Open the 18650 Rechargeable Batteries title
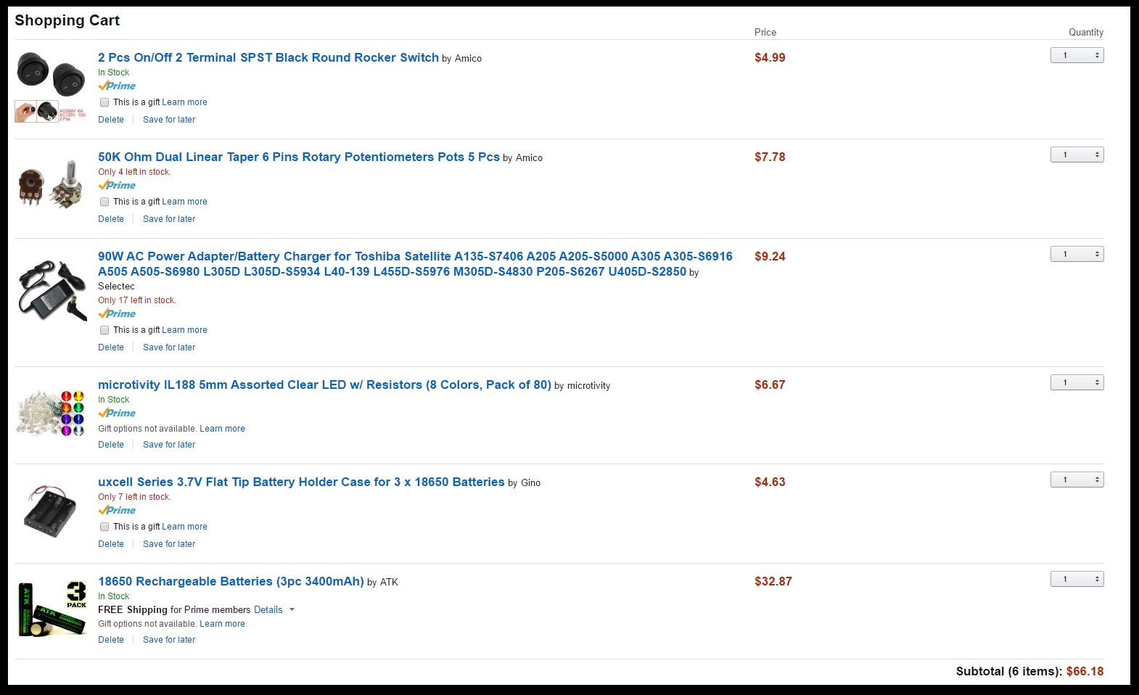1139x695 pixels. click(231, 581)
